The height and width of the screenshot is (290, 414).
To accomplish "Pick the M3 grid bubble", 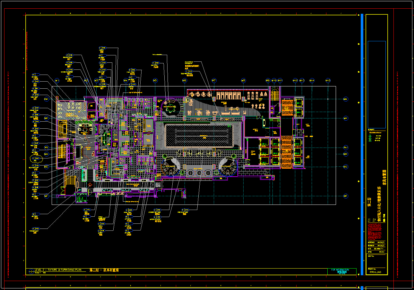I will 96,80.
